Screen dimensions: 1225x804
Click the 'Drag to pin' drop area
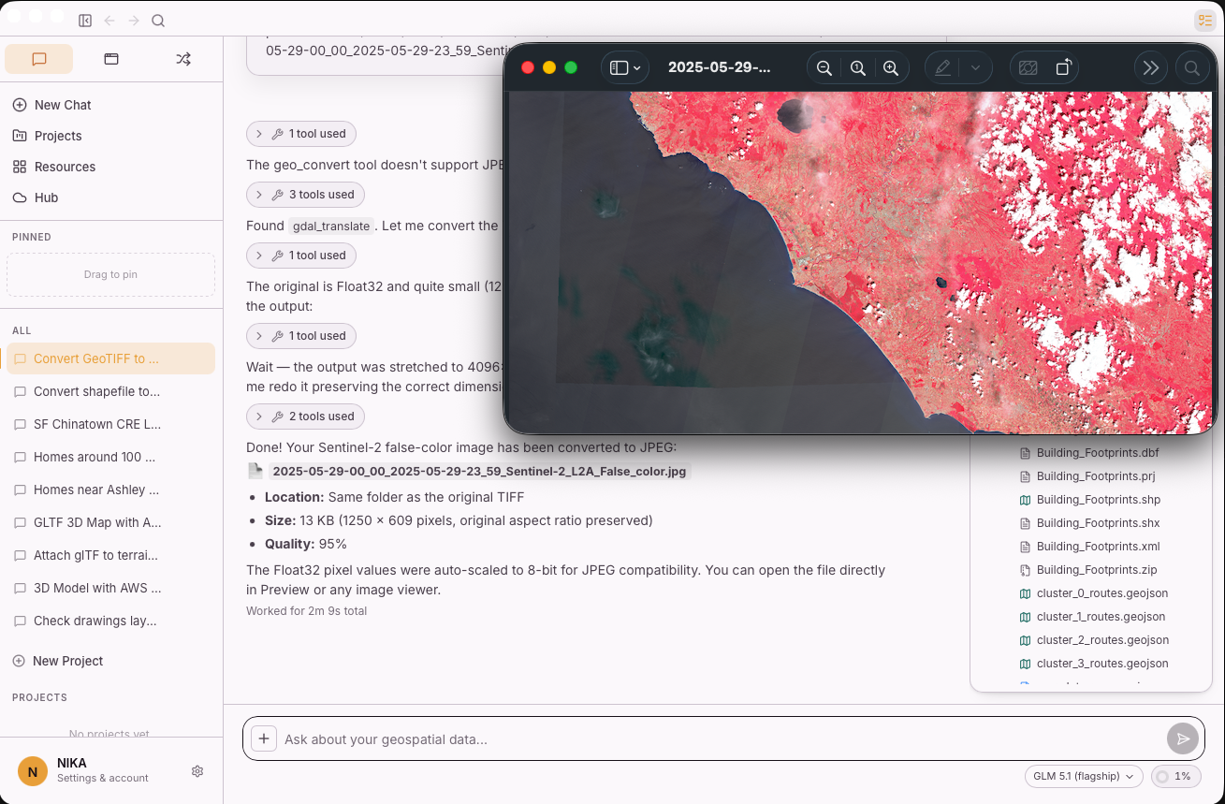coord(111,274)
